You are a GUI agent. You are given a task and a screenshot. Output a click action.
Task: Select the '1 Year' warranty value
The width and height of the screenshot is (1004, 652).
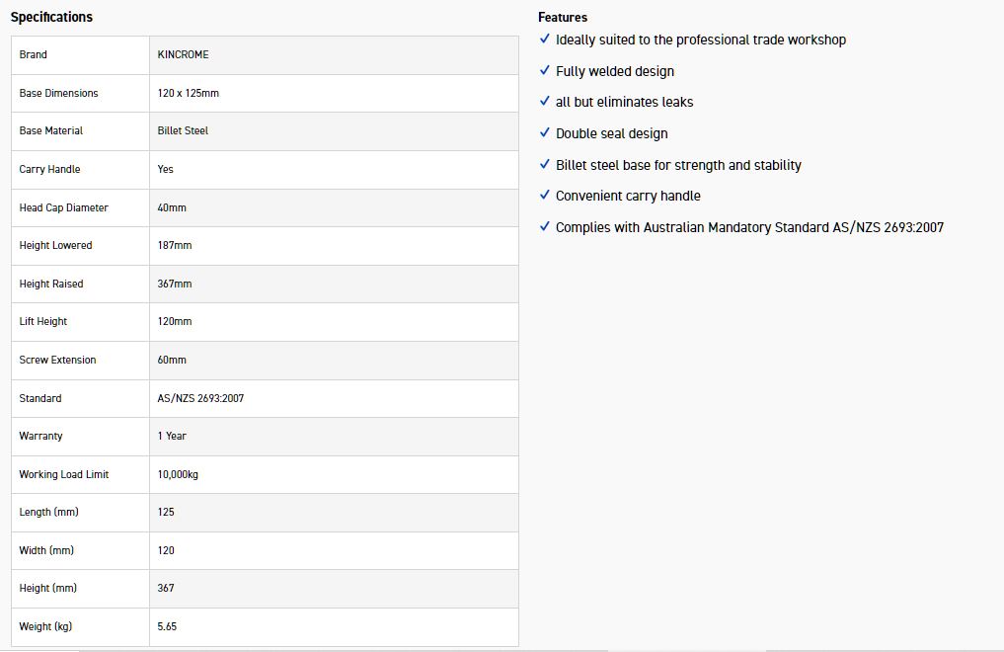[x=172, y=436]
